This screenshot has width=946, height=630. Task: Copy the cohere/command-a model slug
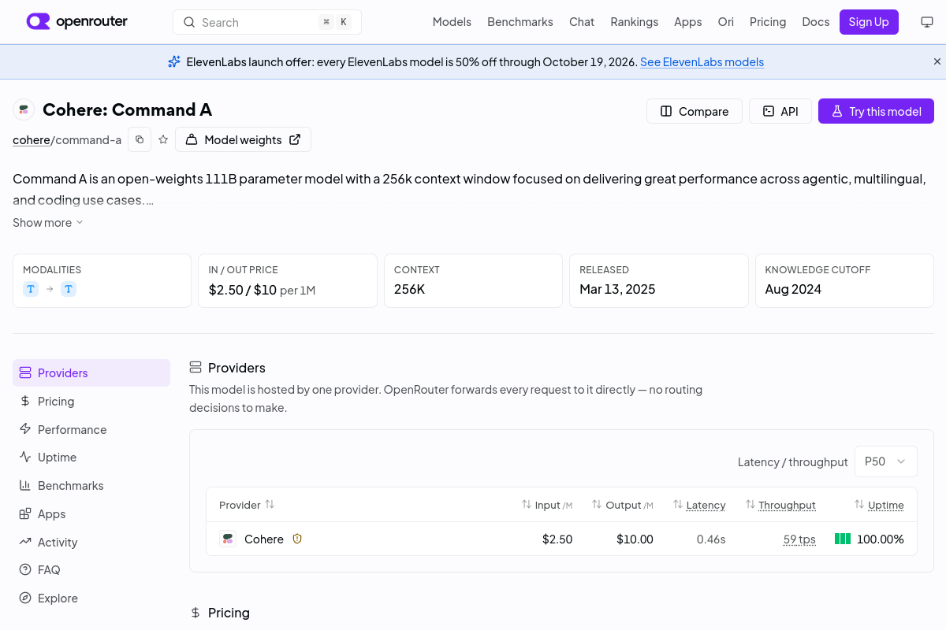[x=140, y=139]
